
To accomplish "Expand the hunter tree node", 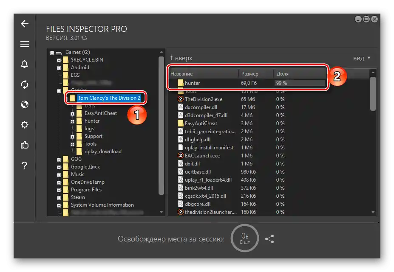I will (72, 121).
